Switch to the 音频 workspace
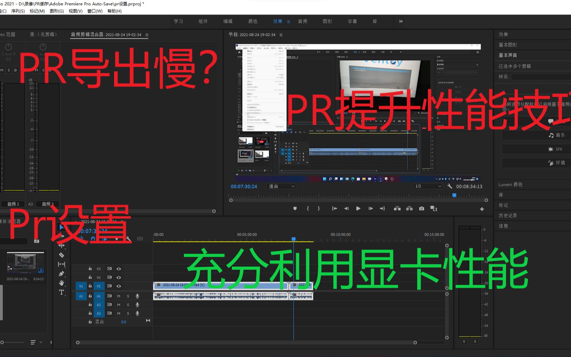This screenshot has height=357, width=571. point(303,21)
